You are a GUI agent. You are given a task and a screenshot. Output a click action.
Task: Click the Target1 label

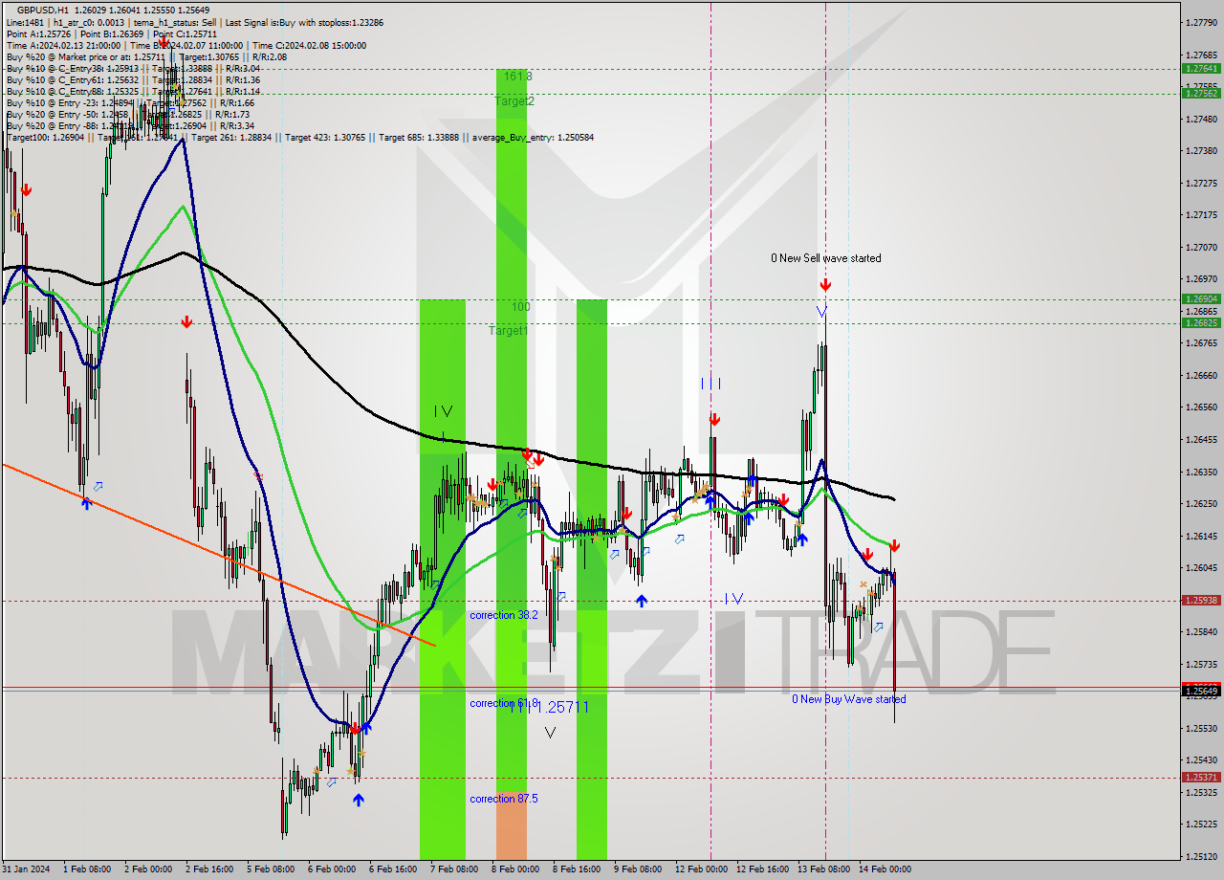click(508, 331)
